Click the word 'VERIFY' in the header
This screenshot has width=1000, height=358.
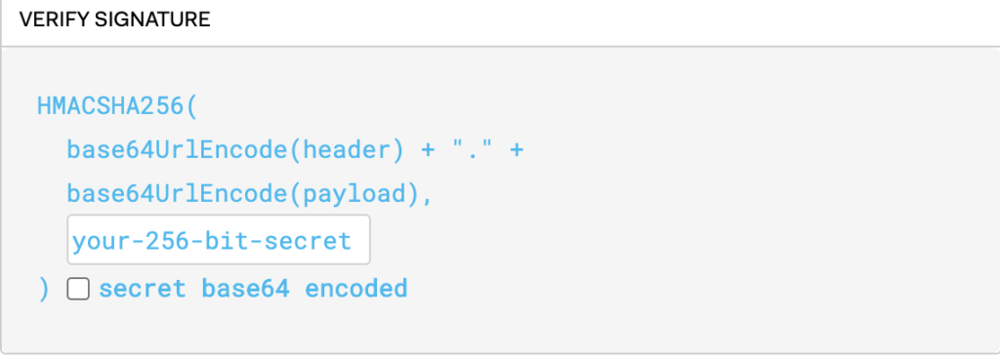[x=54, y=20]
